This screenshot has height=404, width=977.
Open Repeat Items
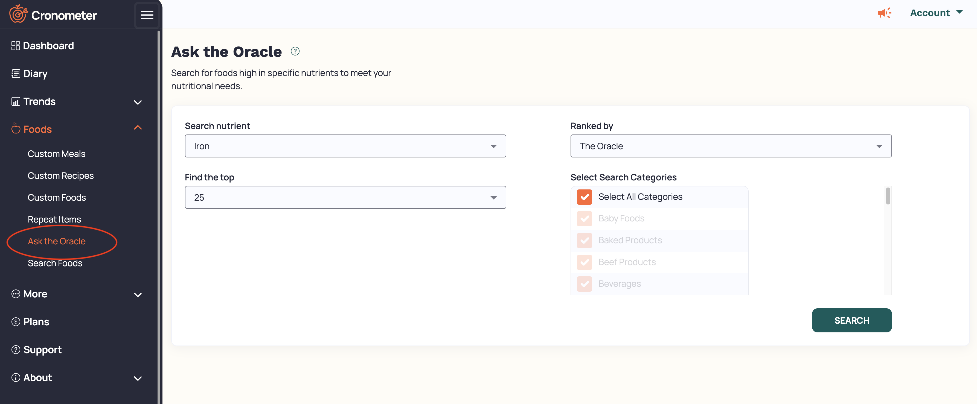click(54, 219)
